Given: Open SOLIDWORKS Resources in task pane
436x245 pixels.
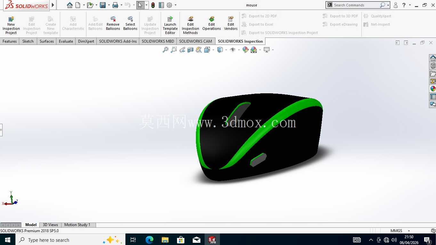Looking at the screenshot, I should pyautogui.click(x=433, y=58).
